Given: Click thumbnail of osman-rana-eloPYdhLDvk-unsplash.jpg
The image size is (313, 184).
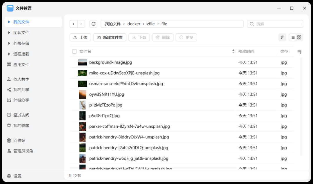Looking at the screenshot, I should [x=82, y=84].
